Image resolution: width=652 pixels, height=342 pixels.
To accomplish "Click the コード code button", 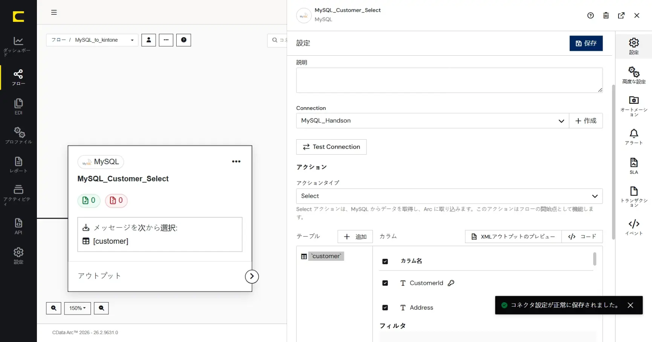I will click(582, 237).
